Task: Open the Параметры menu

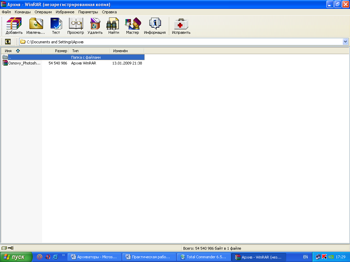Action: [88, 12]
